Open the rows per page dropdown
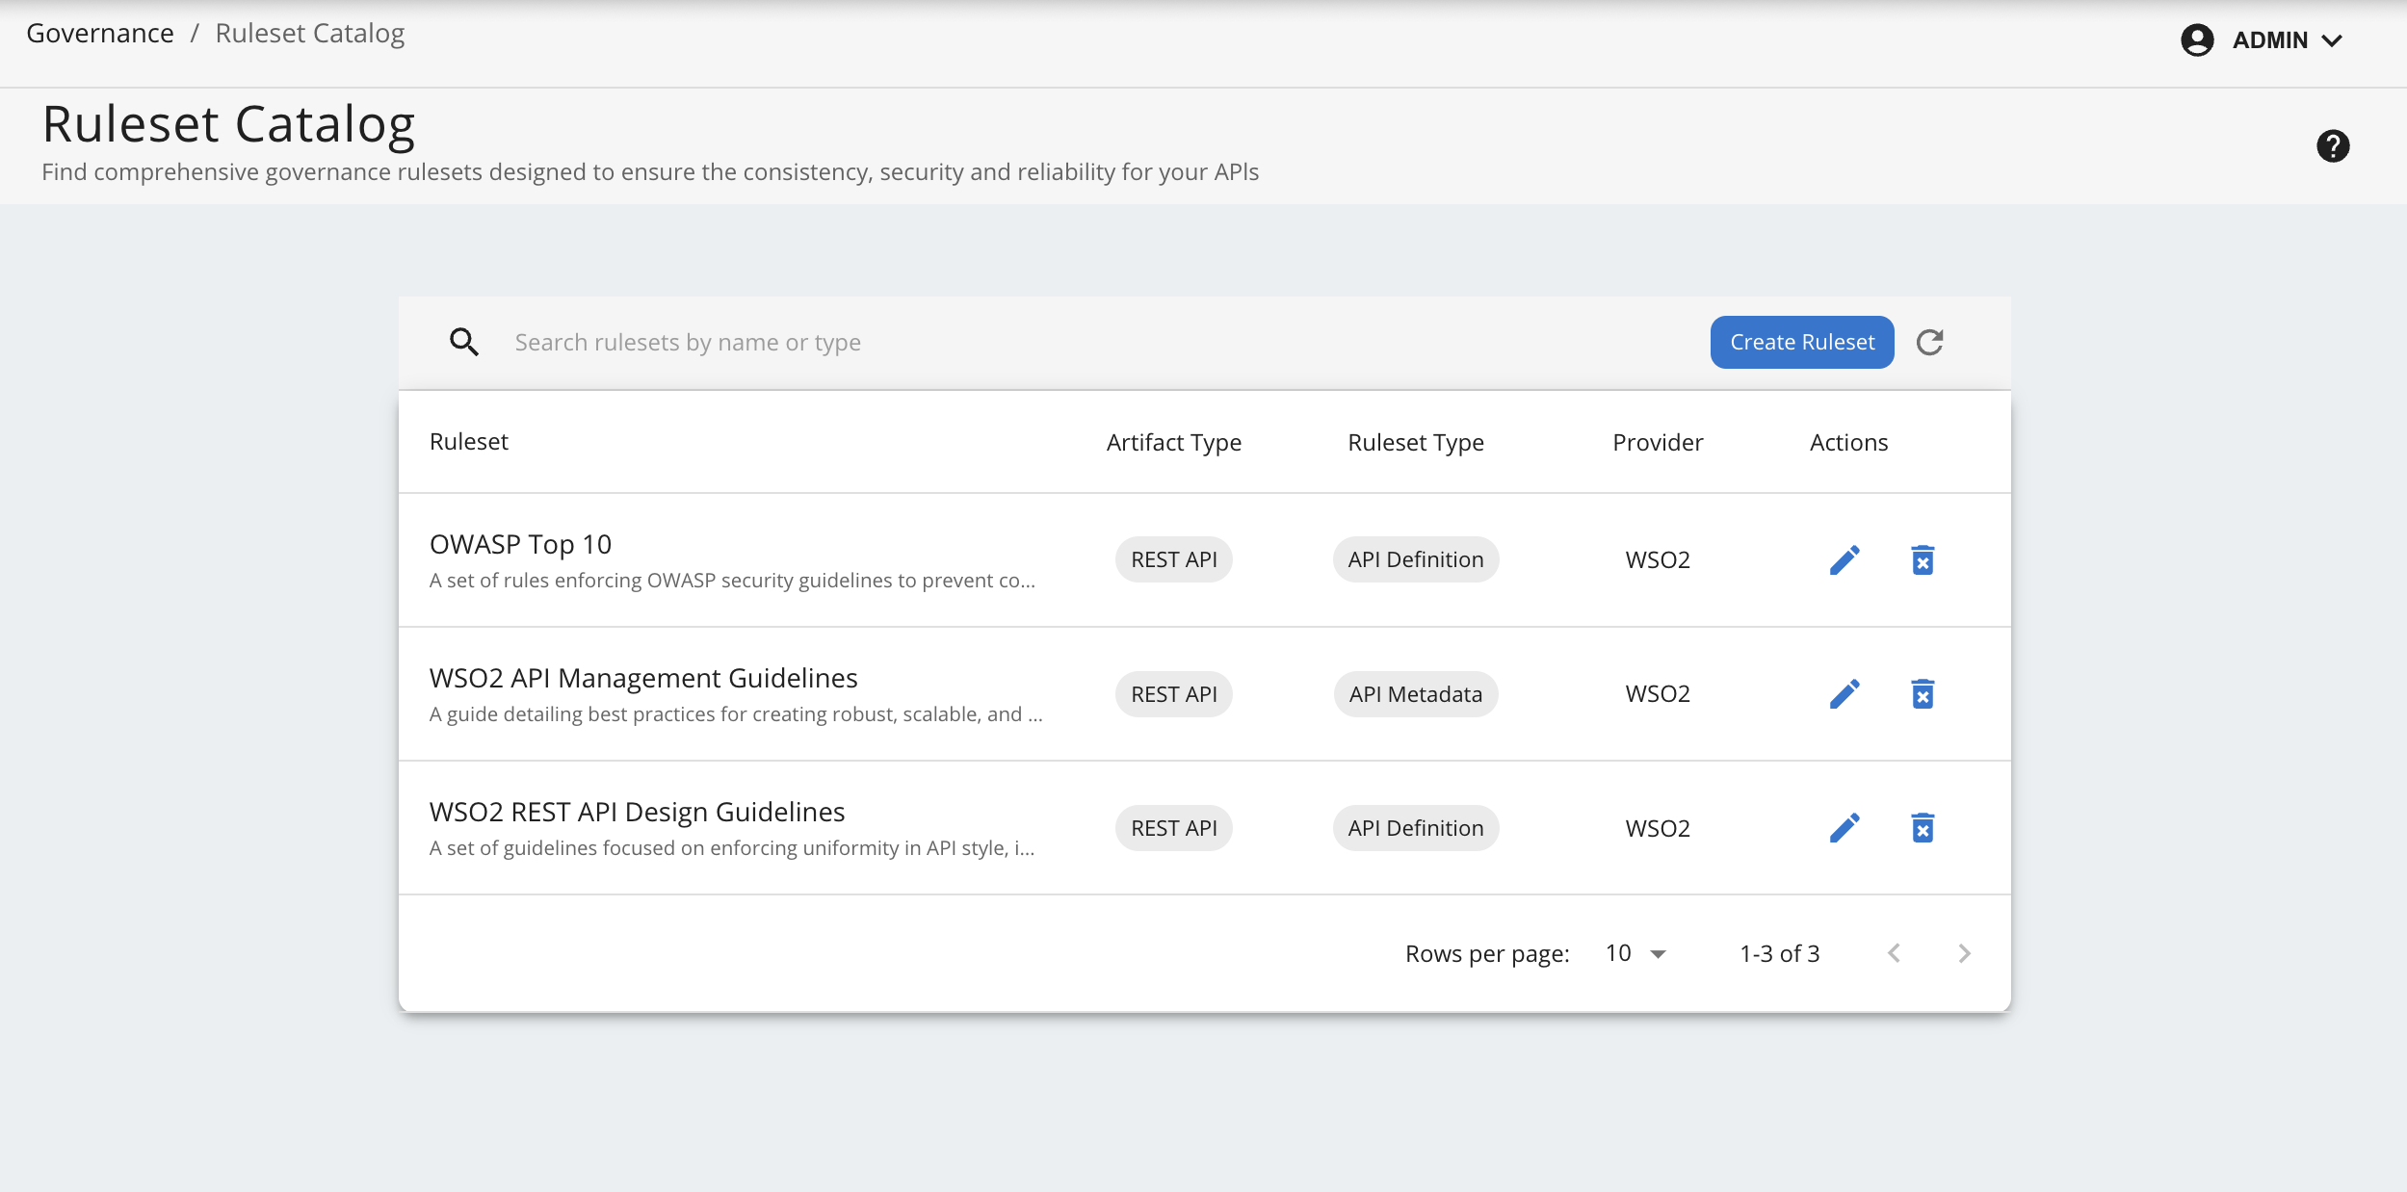This screenshot has width=2407, height=1192. click(x=1635, y=954)
